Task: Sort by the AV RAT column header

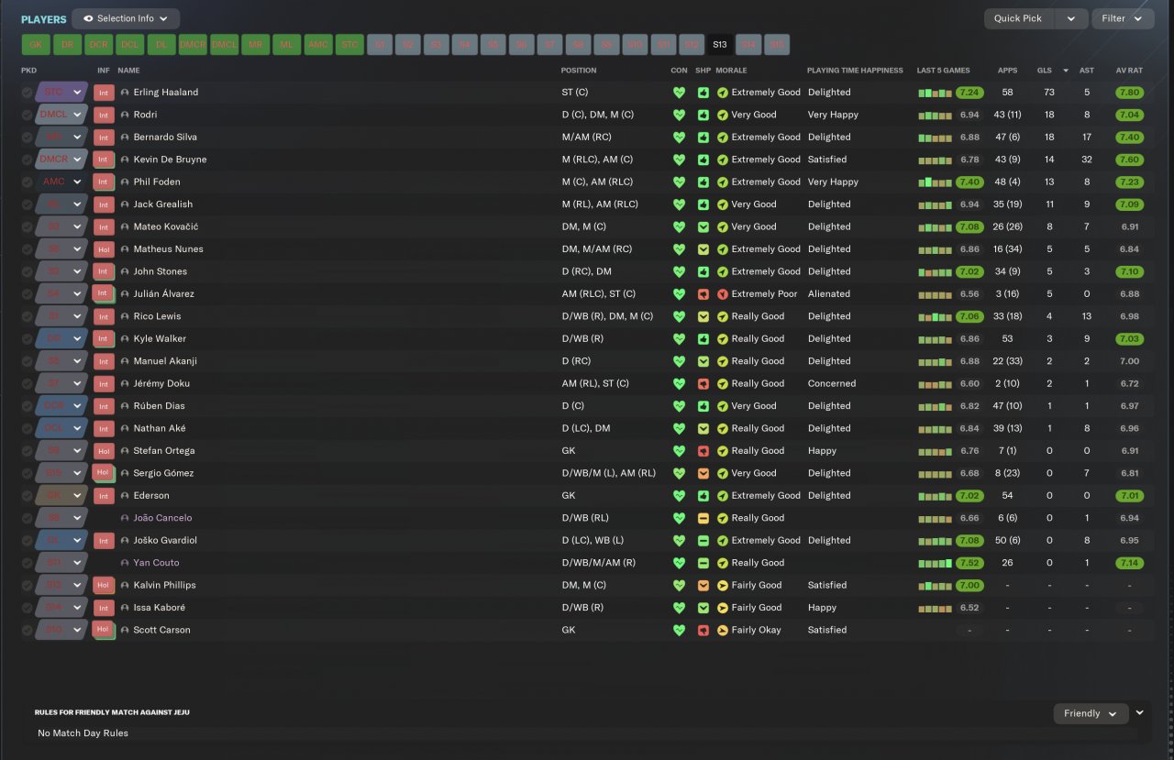Action: click(x=1129, y=71)
